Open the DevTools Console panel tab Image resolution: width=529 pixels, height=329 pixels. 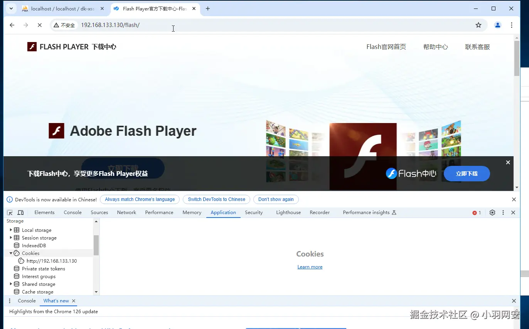point(72,213)
